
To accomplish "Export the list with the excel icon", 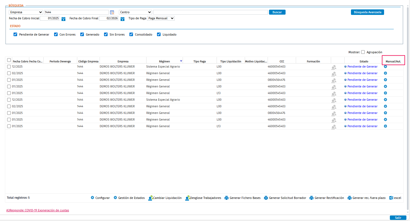I will (x=391, y=198).
